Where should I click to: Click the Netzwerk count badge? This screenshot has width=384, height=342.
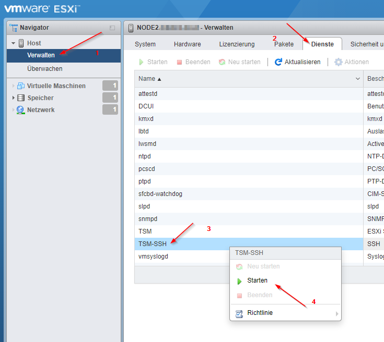(x=110, y=109)
